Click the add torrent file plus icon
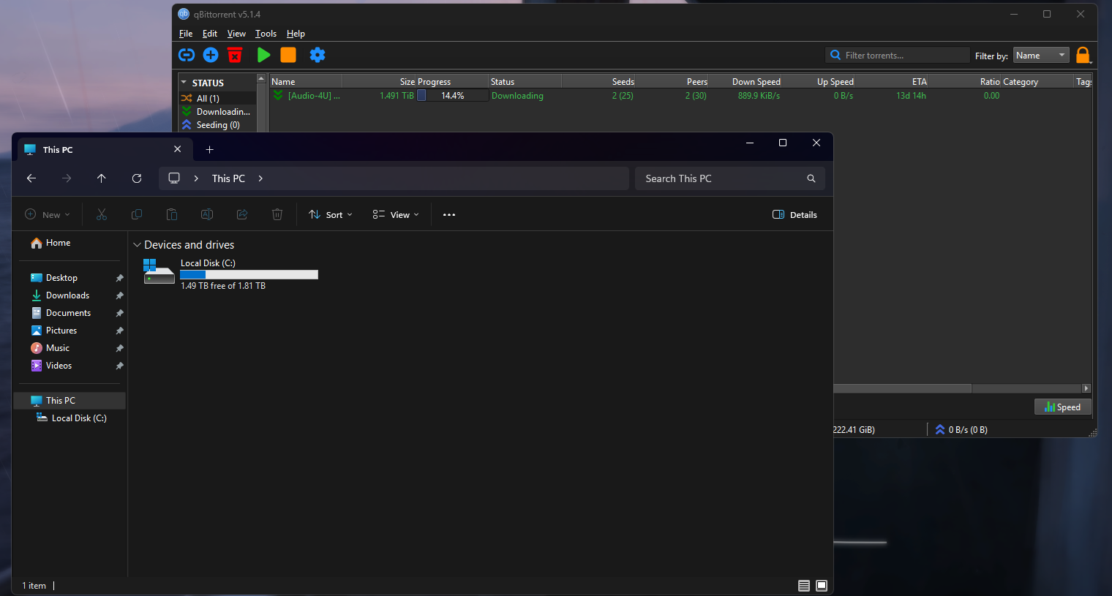Viewport: 1112px width, 596px height. (x=211, y=55)
